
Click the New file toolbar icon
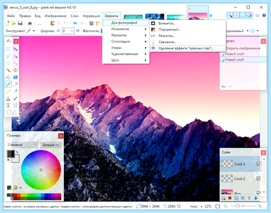click(x=7, y=23)
